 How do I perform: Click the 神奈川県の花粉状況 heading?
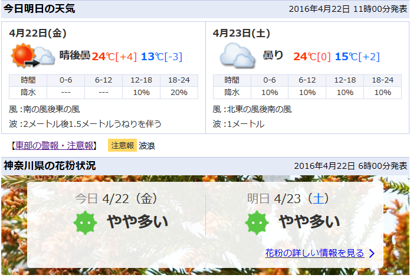click(x=50, y=166)
